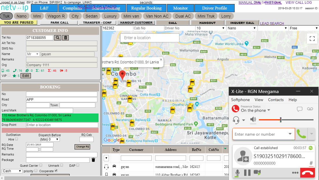Click the favourite star rating icon
The height and width of the screenshot is (180, 319).
[x=14, y=76]
